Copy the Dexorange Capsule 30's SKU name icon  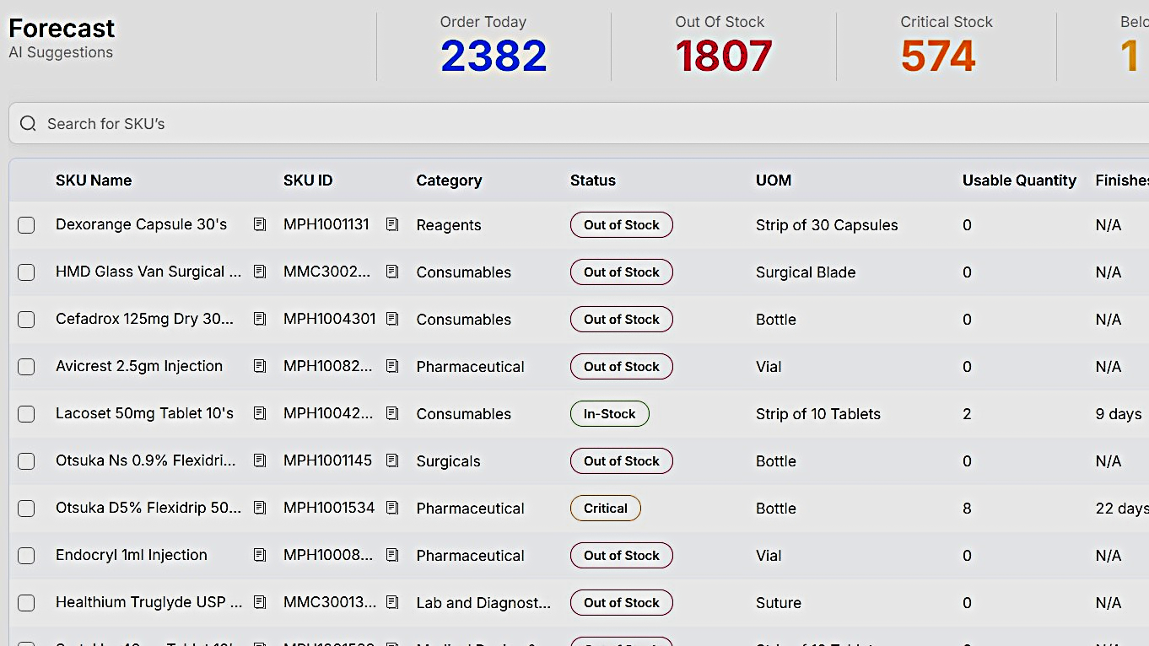260,224
